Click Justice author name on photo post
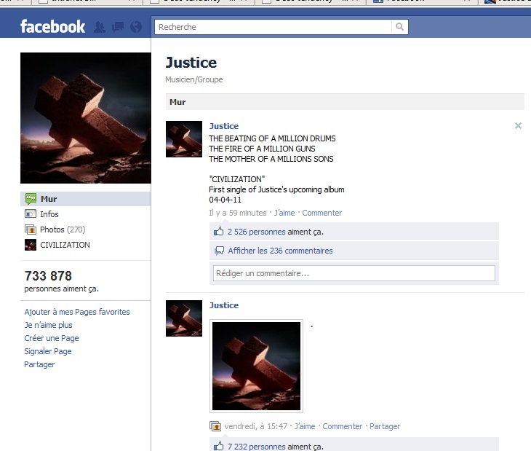Viewport: 531px width, 451px height. tap(224, 305)
